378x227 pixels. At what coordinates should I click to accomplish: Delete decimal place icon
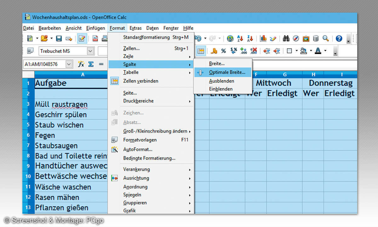tap(254, 51)
